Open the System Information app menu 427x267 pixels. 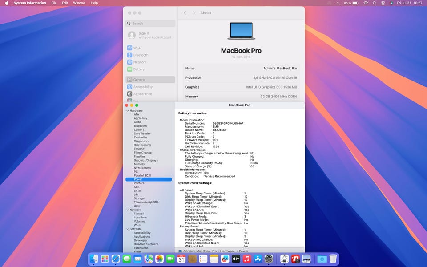click(30, 3)
